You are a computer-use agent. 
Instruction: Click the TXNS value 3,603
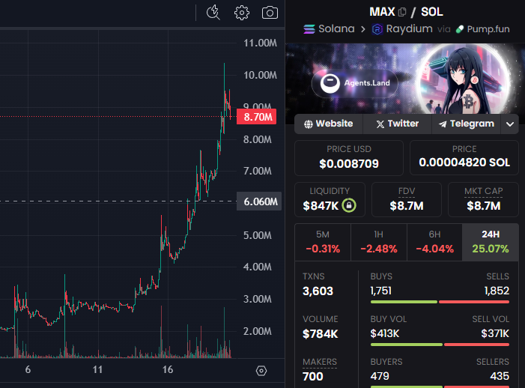(x=318, y=291)
